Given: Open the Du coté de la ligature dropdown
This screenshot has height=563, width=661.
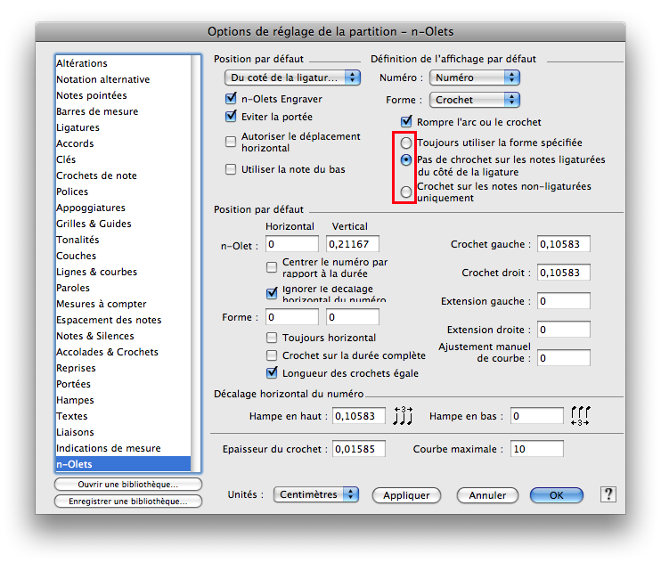Looking at the screenshot, I should (x=292, y=78).
